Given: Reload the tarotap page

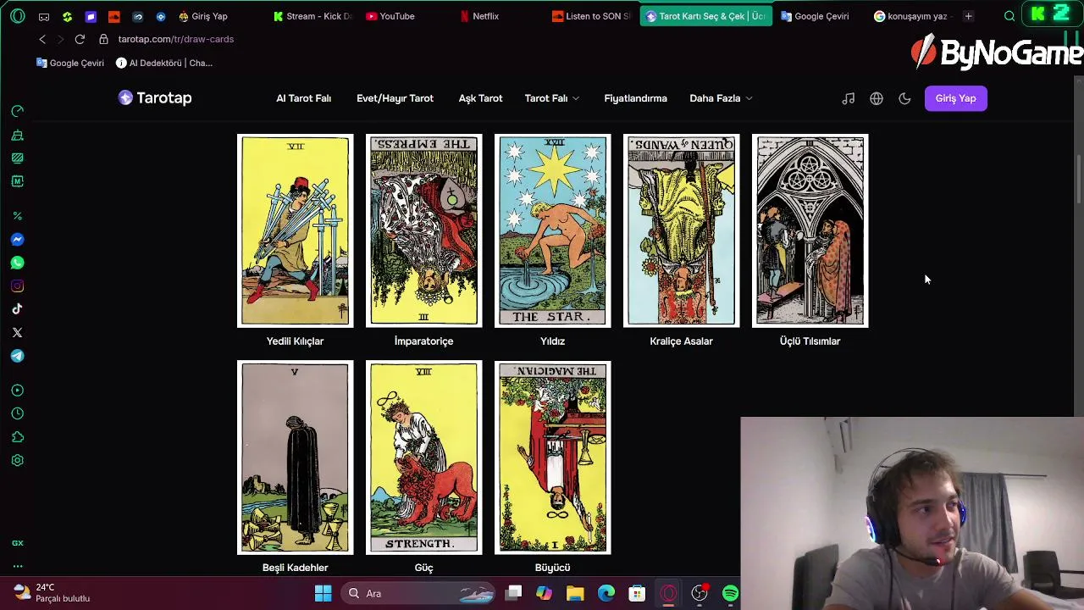Looking at the screenshot, I should point(80,39).
